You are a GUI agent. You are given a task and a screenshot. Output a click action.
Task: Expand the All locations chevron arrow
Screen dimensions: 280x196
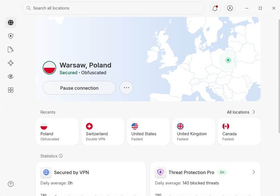(x=254, y=112)
